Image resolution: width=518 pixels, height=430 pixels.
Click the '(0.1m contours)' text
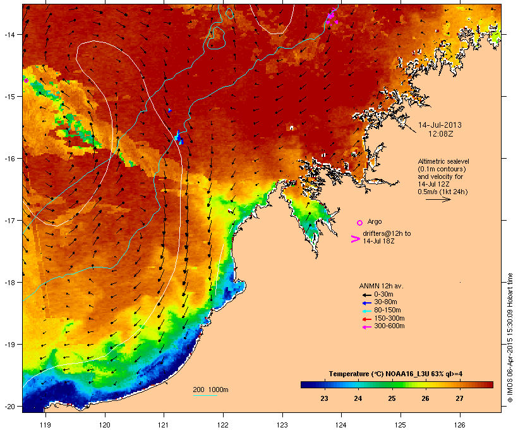[x=442, y=169]
